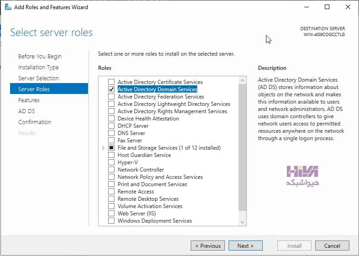Image resolution: width=359 pixels, height=256 pixels.
Task: Tick Network Controller checkbox
Action: (111, 170)
